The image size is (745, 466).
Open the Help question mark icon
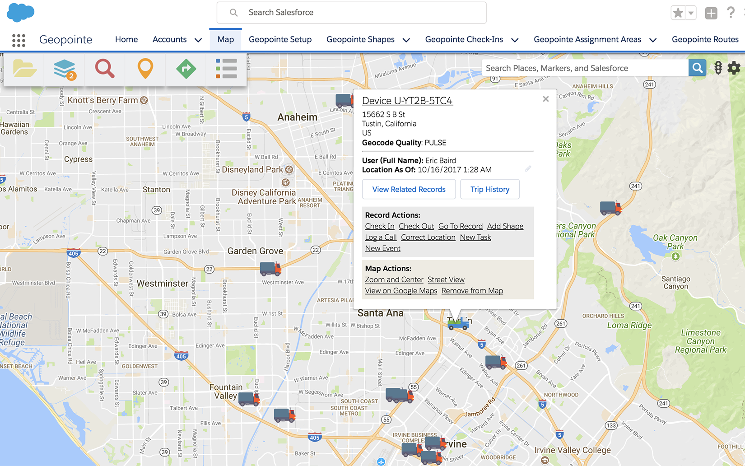(x=731, y=13)
